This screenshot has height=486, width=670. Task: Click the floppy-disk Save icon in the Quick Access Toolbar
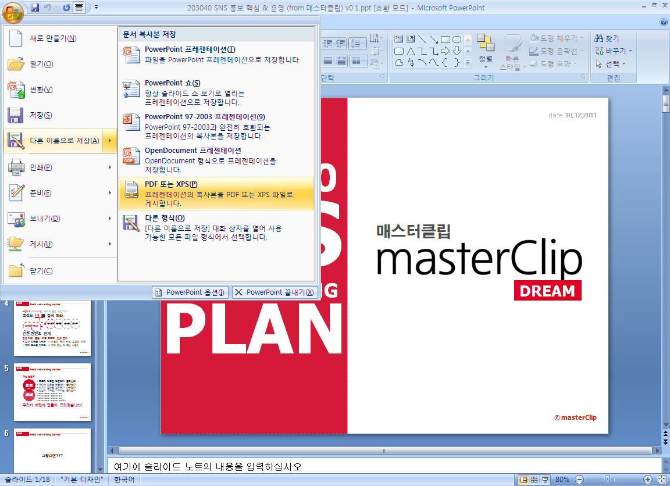point(35,8)
